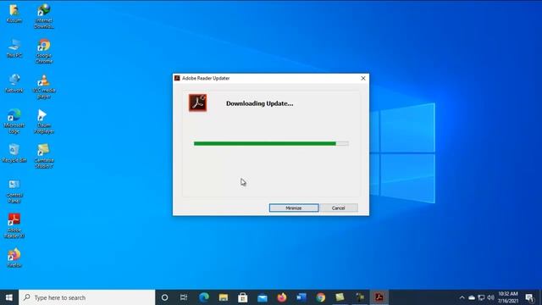Open Google Chrome from the taskbar
This screenshot has width=542, height=305.
coord(321,297)
